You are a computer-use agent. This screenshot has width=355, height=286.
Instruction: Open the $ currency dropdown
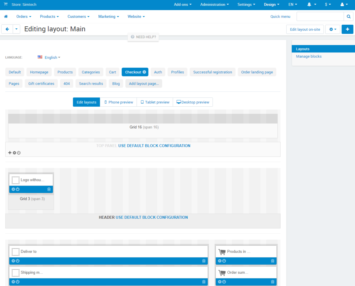328,4
